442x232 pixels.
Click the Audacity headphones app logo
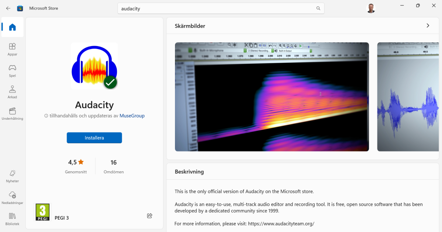[x=94, y=66]
